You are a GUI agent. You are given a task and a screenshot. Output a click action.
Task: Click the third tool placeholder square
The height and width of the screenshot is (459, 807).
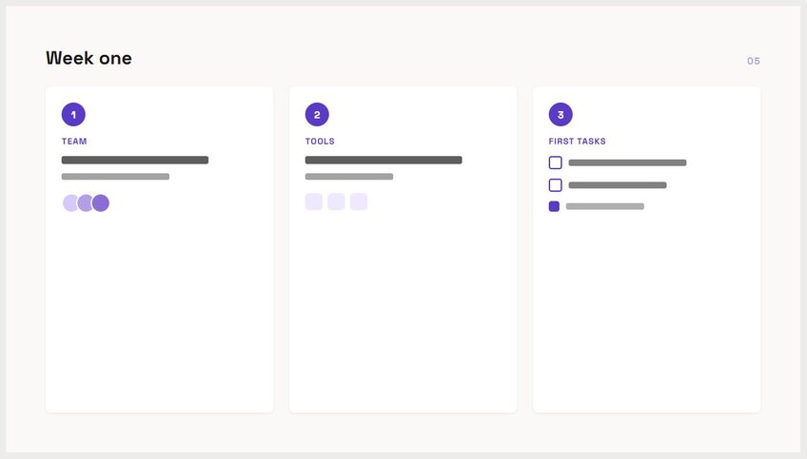pyautogui.click(x=359, y=201)
